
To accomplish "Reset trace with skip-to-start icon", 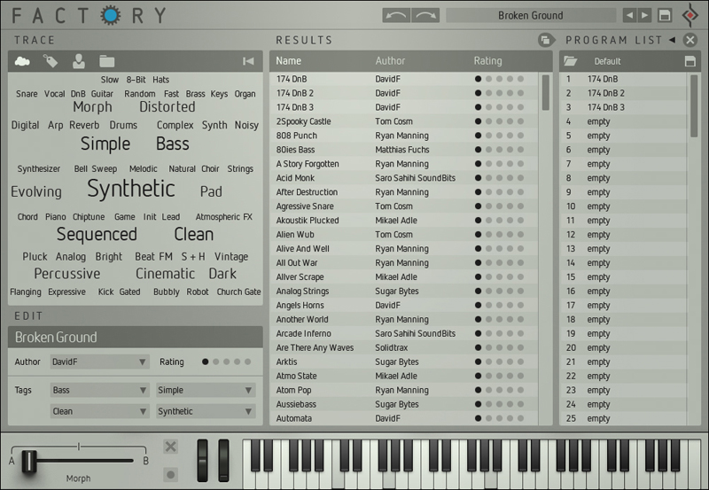I will [248, 61].
